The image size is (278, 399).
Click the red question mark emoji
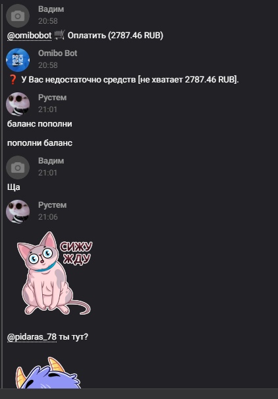coord(13,80)
